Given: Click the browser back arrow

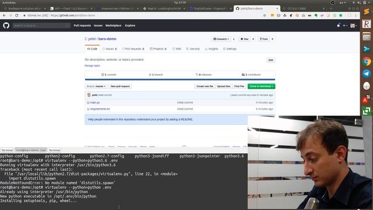Looking at the screenshot, I should coord(4,15).
